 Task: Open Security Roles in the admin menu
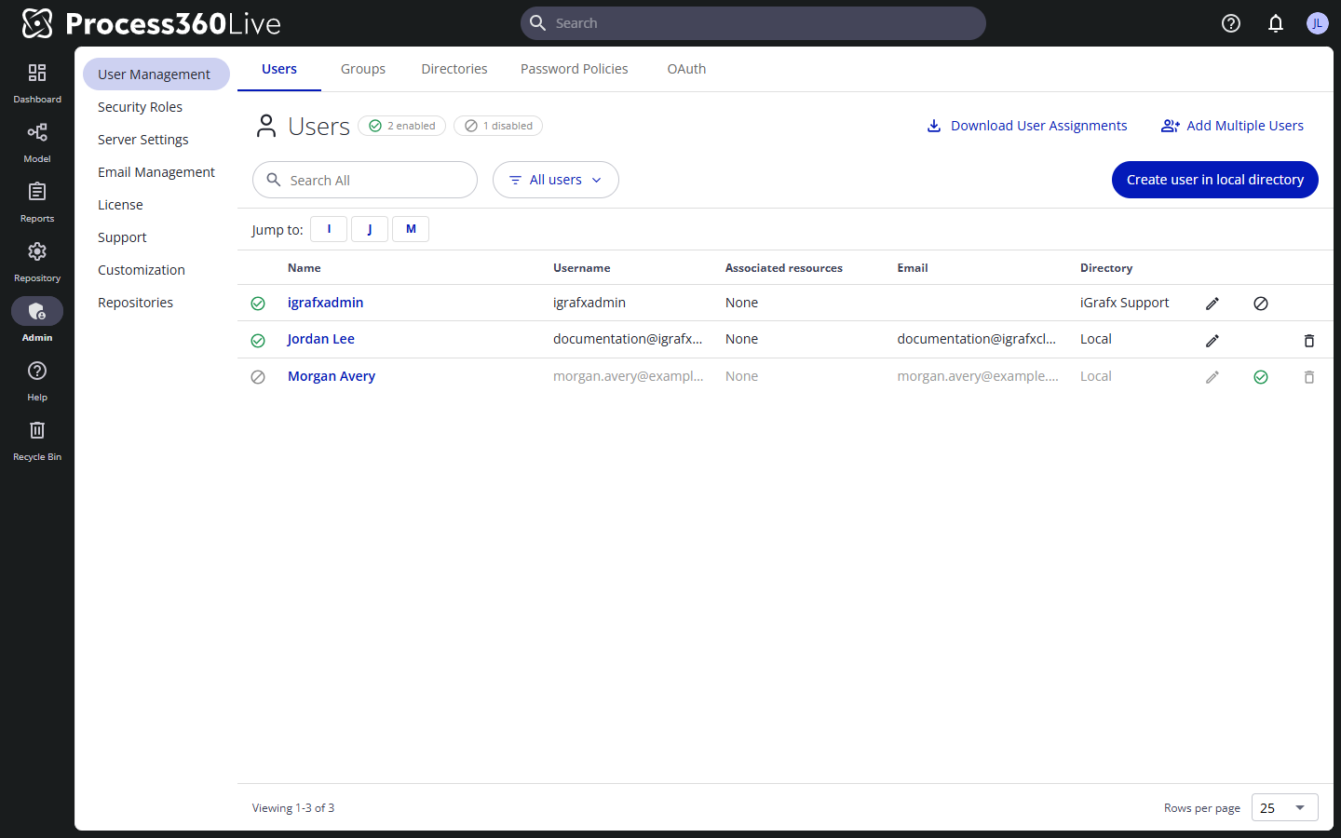156,107
